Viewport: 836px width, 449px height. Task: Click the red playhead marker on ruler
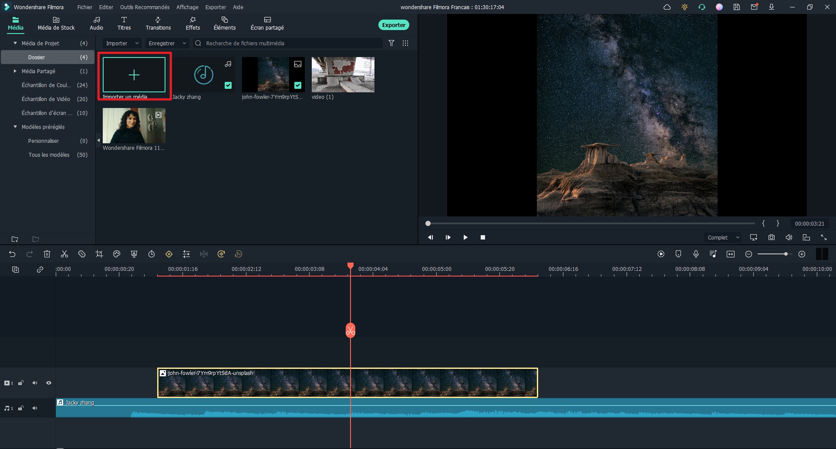click(351, 266)
